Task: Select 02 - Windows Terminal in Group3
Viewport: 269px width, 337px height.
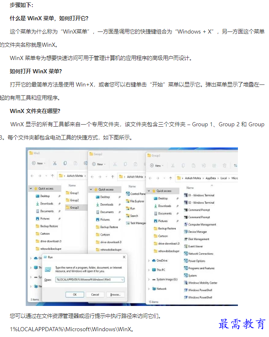Action: 199,202
